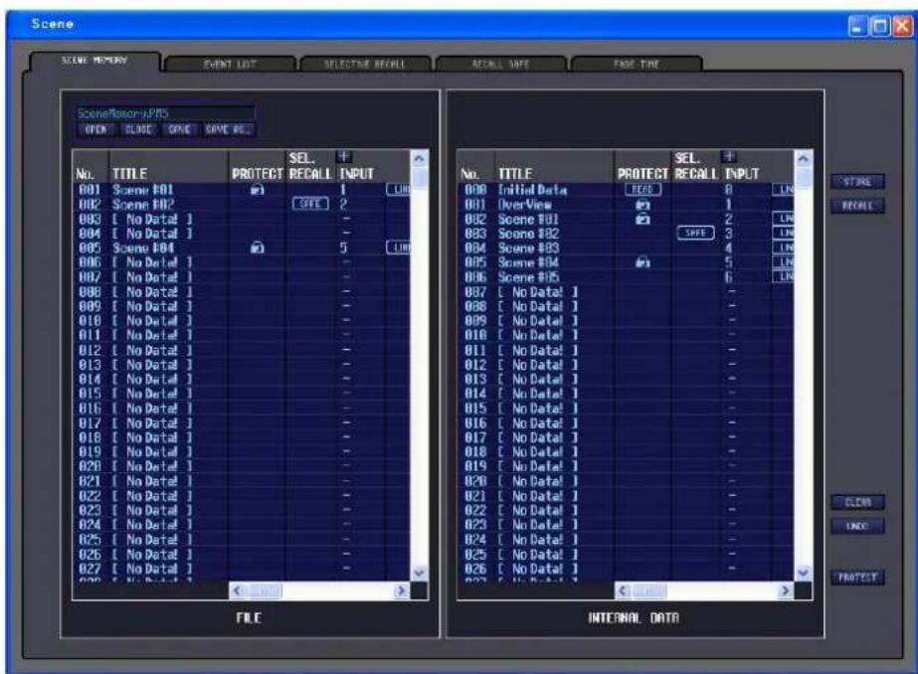Click the SAVE file button
This screenshot has height=674, width=918.
(x=179, y=130)
